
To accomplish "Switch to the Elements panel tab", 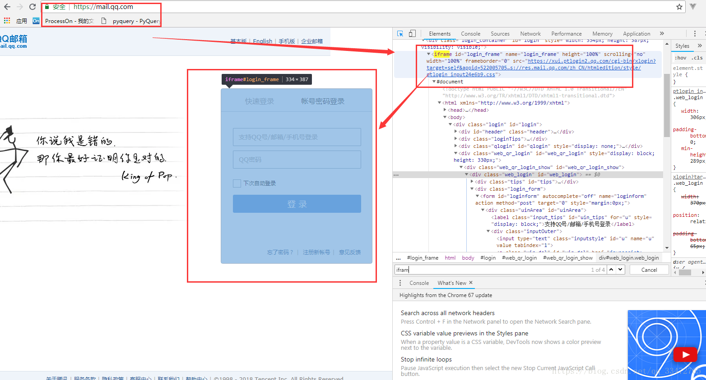I will point(440,34).
